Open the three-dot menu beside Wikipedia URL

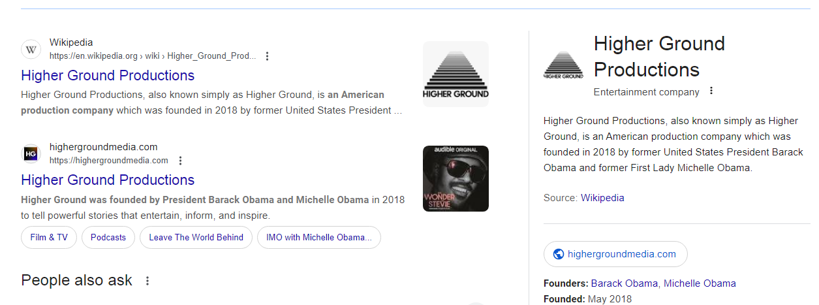tap(267, 56)
